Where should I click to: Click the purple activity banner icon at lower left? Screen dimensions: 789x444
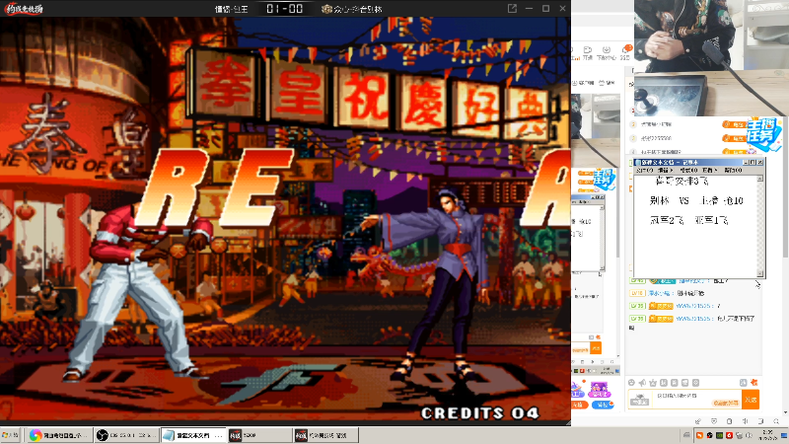(599, 389)
